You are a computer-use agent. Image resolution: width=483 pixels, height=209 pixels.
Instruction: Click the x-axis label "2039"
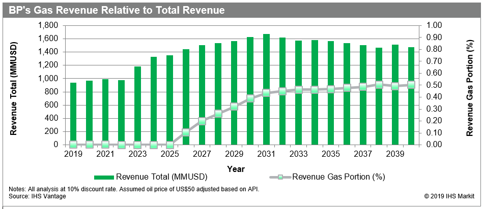[395, 154]
